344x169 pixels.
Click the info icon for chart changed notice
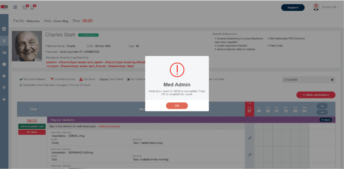coord(21,85)
